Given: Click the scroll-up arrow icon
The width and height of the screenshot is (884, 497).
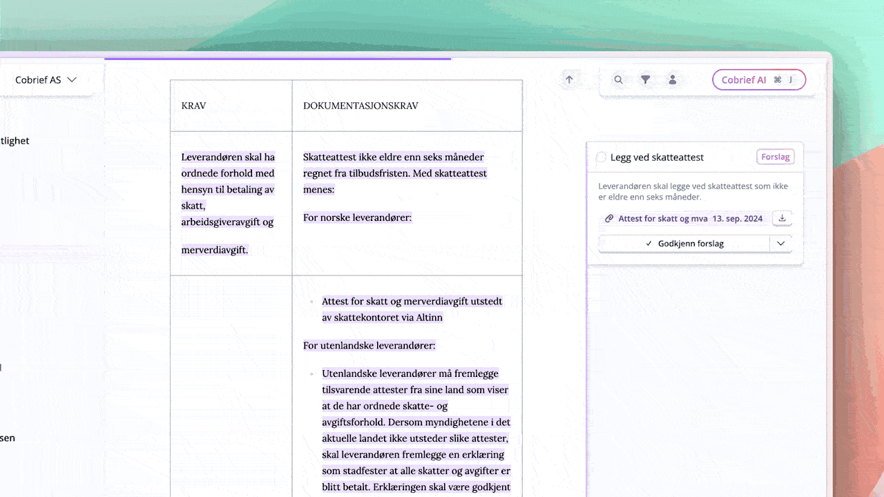Looking at the screenshot, I should 569,79.
